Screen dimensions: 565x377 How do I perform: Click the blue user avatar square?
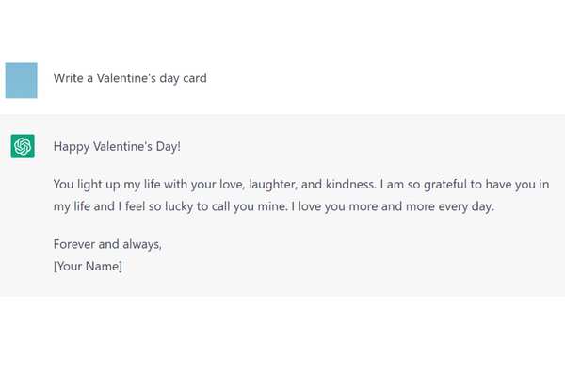click(x=21, y=80)
